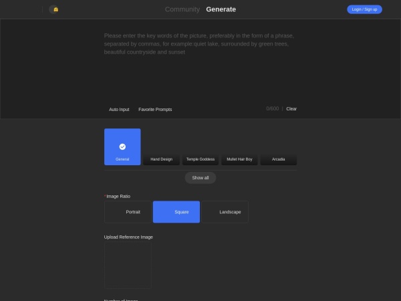
Task: Clear the prompt text
Action: 291,108
